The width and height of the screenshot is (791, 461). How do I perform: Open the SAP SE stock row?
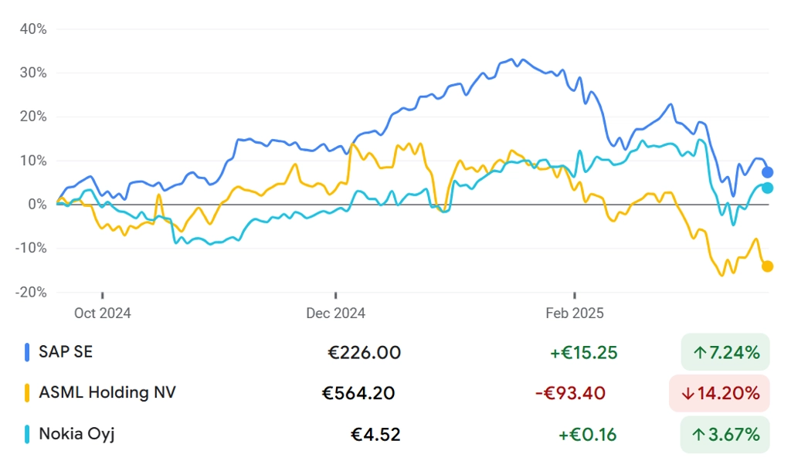[x=66, y=352]
